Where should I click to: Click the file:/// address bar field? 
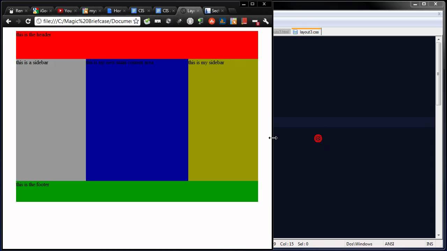pyautogui.click(x=87, y=21)
